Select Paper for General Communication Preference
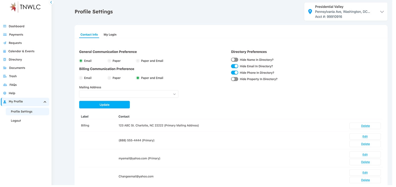396x187 pixels. pyautogui.click(x=109, y=61)
